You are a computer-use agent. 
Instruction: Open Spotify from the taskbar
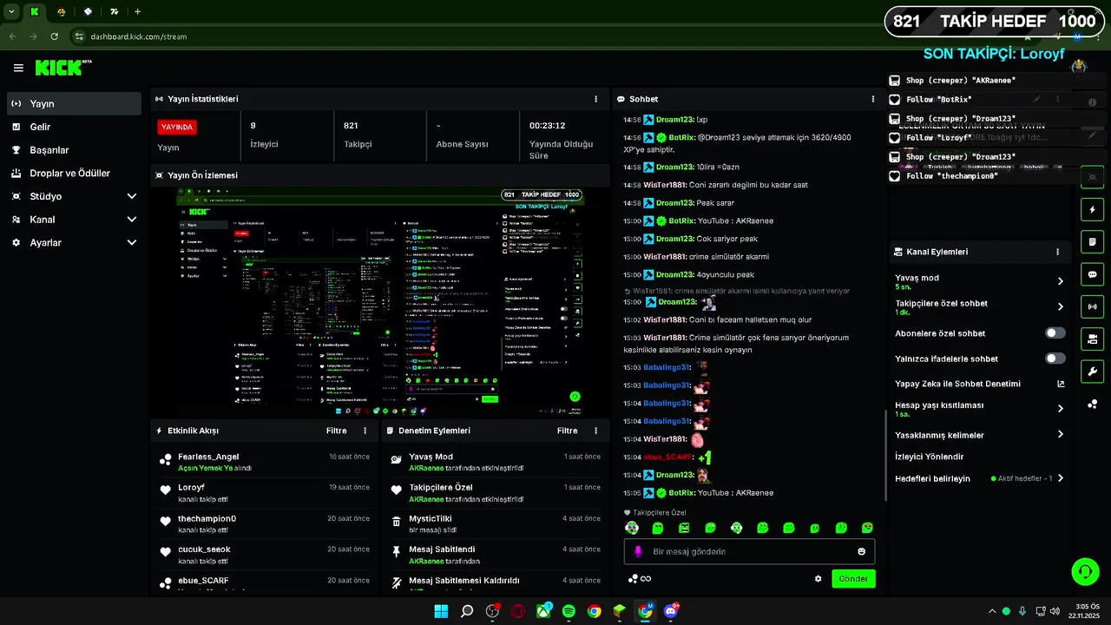[x=569, y=611]
